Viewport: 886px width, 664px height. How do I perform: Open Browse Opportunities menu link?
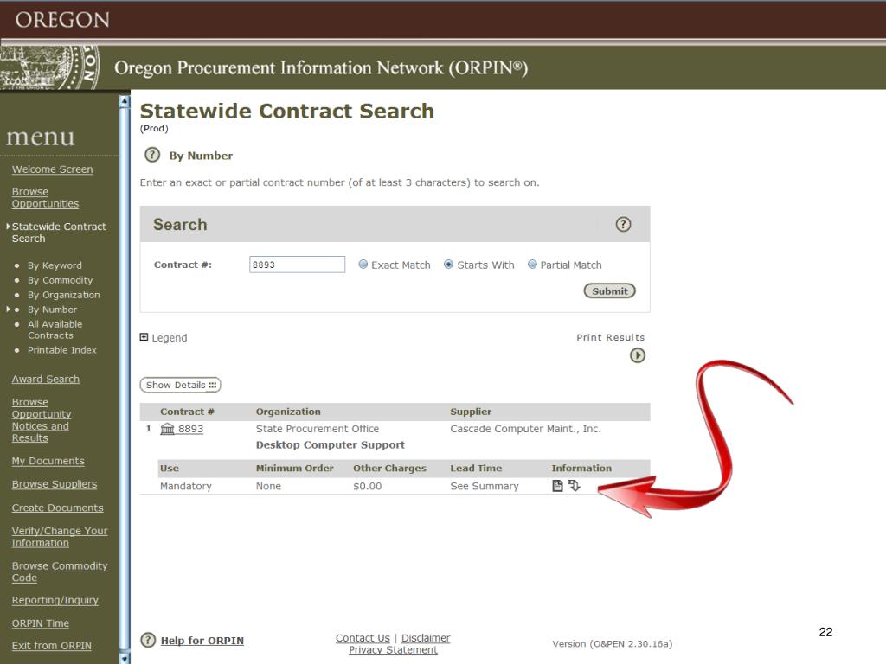click(45, 198)
